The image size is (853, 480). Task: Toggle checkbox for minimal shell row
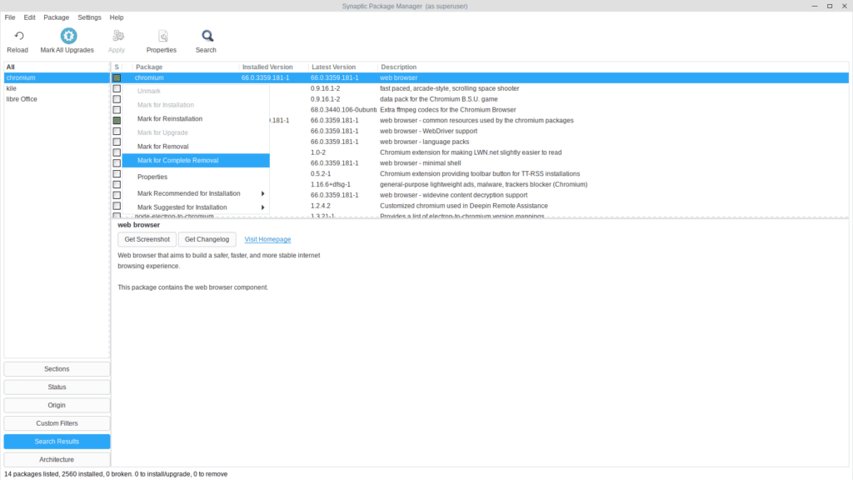click(117, 163)
